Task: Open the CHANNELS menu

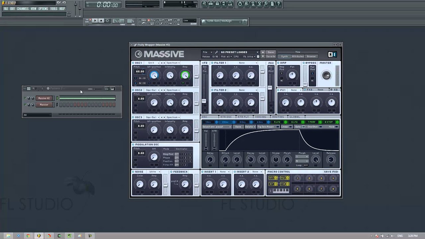Action: tap(23, 9)
